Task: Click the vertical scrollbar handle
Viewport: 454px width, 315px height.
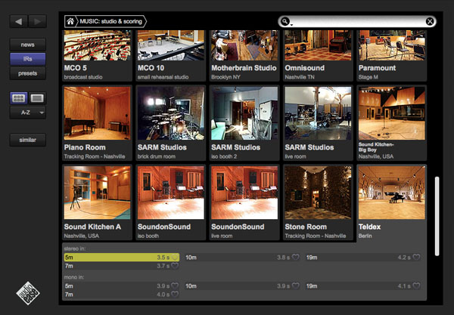Action: [437, 216]
